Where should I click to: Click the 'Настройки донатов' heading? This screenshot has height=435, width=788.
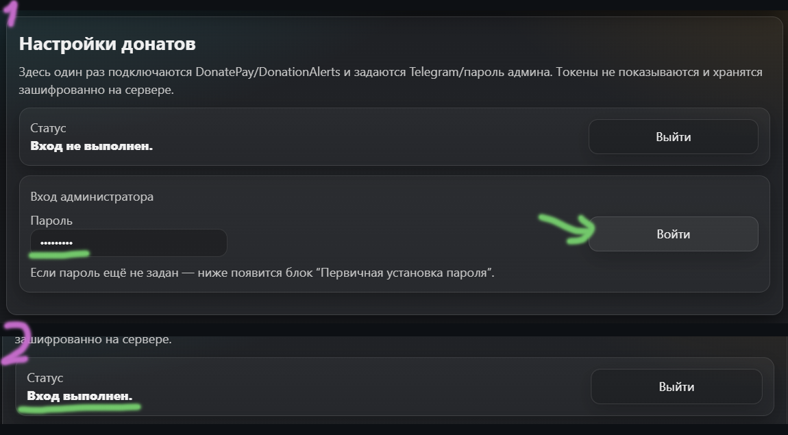click(x=107, y=44)
